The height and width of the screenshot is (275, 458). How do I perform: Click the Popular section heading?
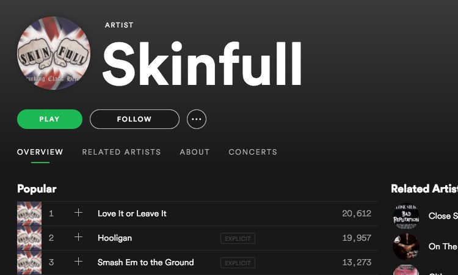37,189
